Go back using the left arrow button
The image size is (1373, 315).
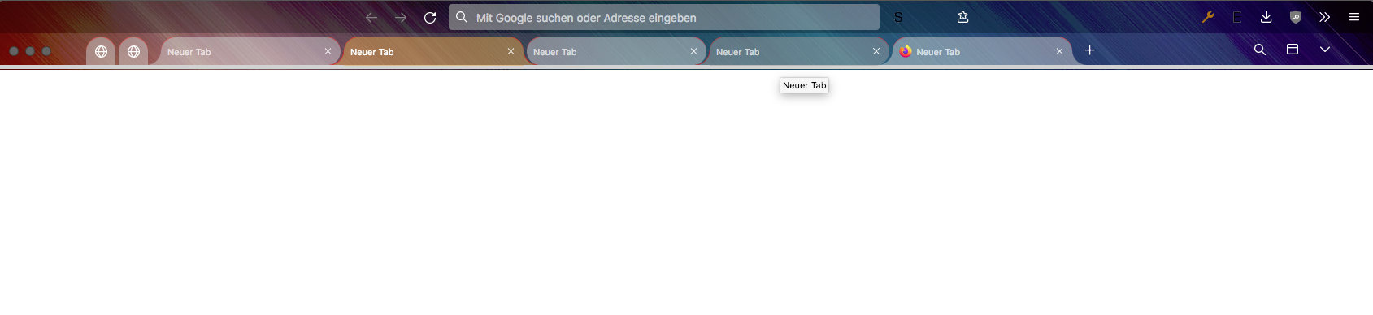371,17
